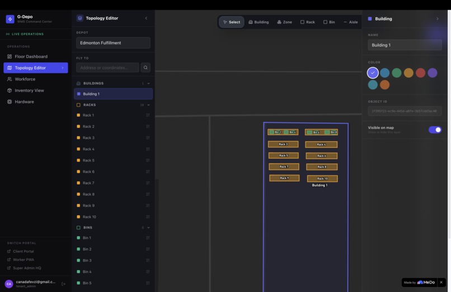The width and height of the screenshot is (451, 292).
Task: Choose the Zone drawing tool
Action: 284,22
